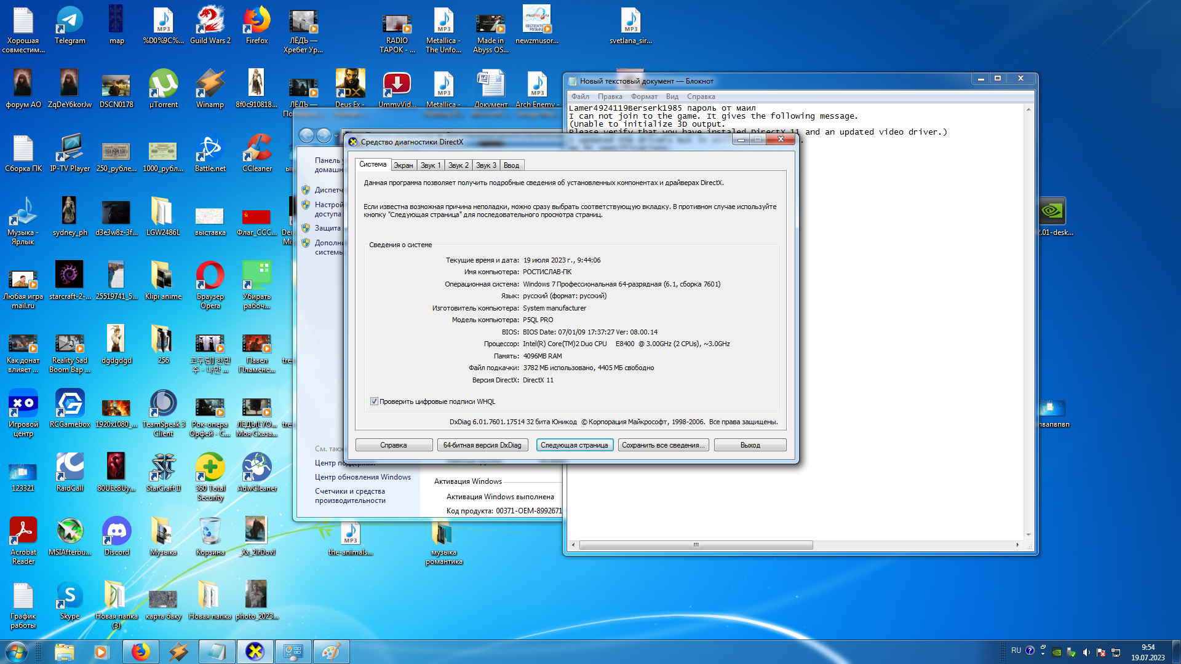Switch to the Экран tab in DxDiag

pos(404,165)
